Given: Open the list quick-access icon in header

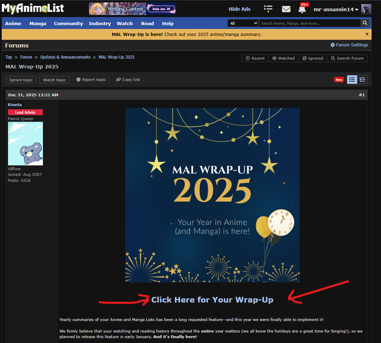Looking at the screenshot, I should [268, 9].
